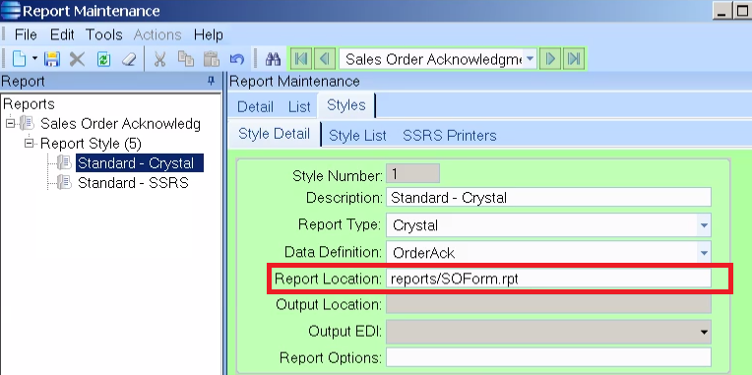
Task: Open the Actions menu
Action: [157, 35]
